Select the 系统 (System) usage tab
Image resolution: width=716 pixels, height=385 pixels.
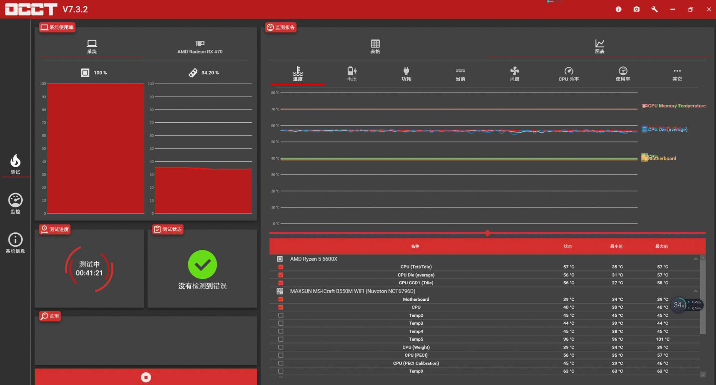click(92, 47)
